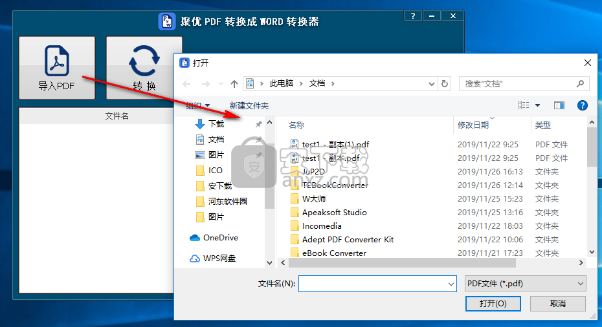Viewport: 602px width, 327px height.
Task: Click the navigation pane scroll down arrow
Action: (x=269, y=263)
